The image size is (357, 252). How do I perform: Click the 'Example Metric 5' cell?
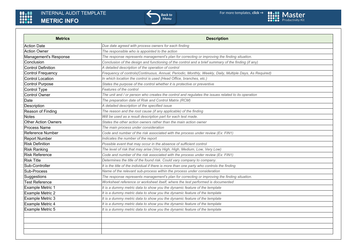pyautogui.click(x=63, y=209)
